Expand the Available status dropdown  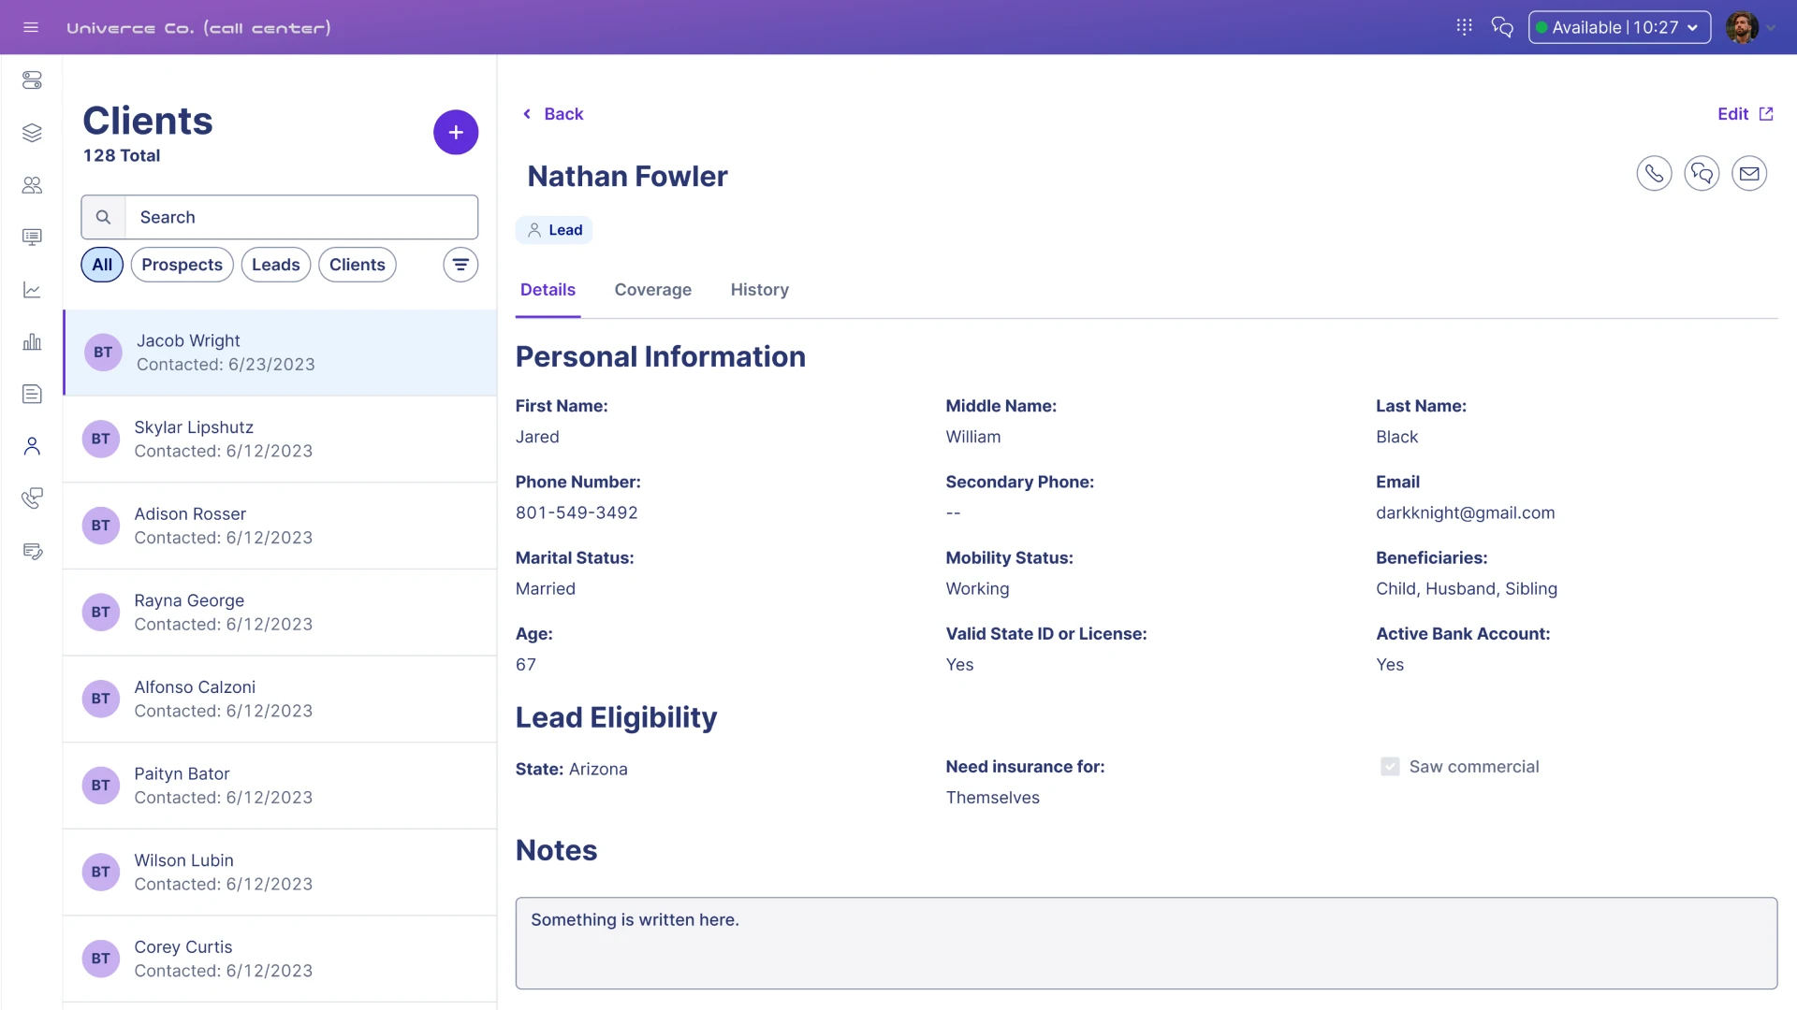point(1619,27)
